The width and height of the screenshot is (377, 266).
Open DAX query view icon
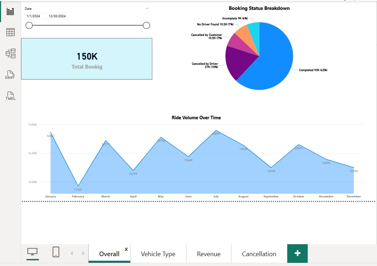(10, 75)
